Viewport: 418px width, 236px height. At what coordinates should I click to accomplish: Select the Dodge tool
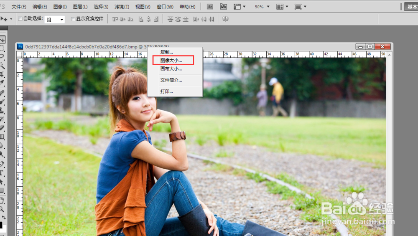[x=2, y=154]
